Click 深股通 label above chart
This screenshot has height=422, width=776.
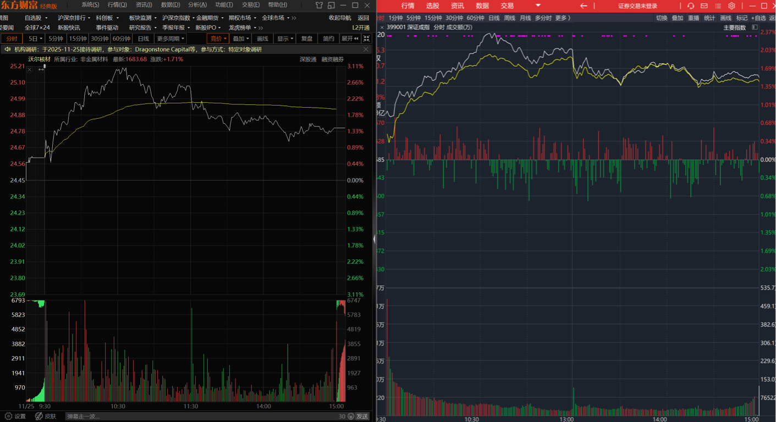coord(308,59)
